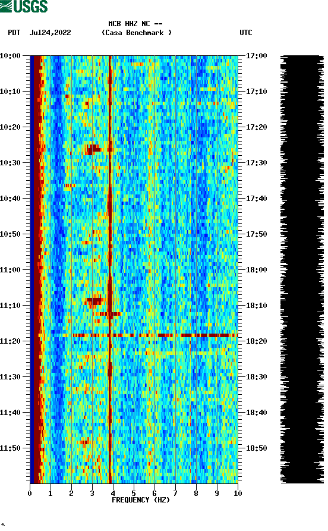This screenshot has width=328, height=531.
Task: Click the 2 Hz frequency tick label
Action: (x=71, y=493)
